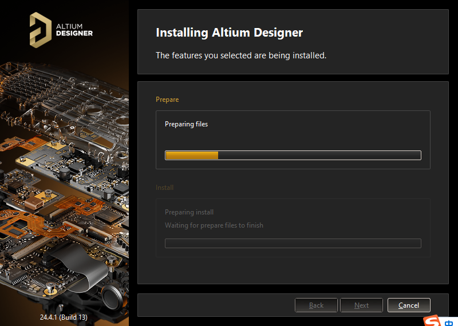This screenshot has width=458, height=326.
Task: Click 'The features you selected are being installed.' text
Action: [x=241, y=55]
